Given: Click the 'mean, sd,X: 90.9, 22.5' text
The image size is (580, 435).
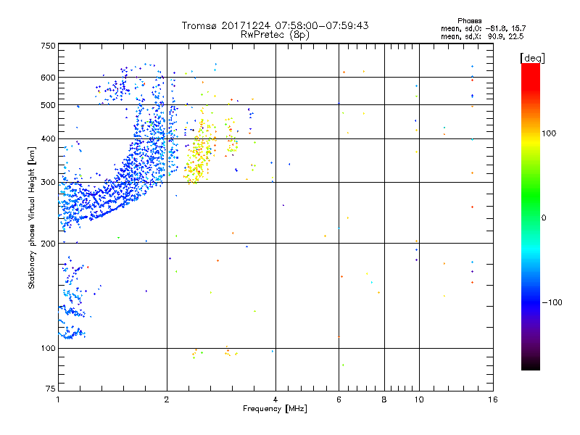Looking at the screenshot, I should point(482,36).
